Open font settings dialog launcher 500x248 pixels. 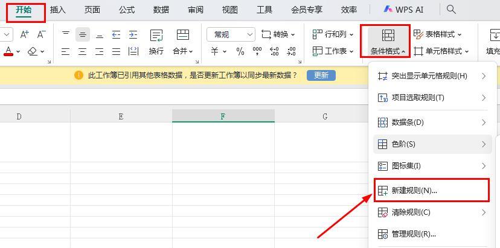click(x=49, y=62)
